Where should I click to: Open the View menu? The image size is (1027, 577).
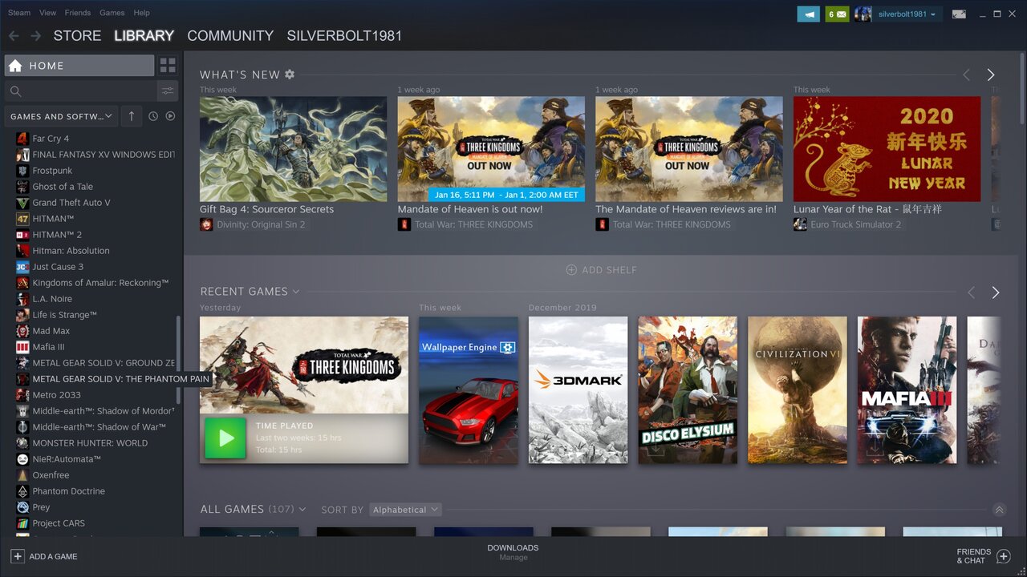tap(47, 13)
